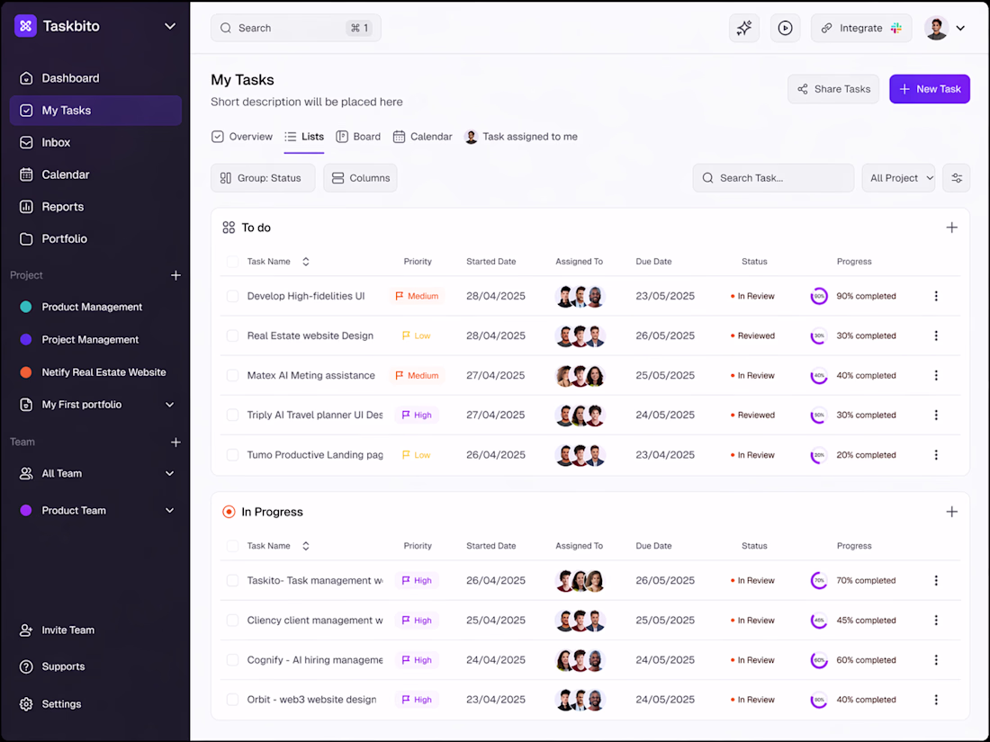Open more options for Orbit - web3 website design
This screenshot has height=742, width=990.
(x=936, y=700)
